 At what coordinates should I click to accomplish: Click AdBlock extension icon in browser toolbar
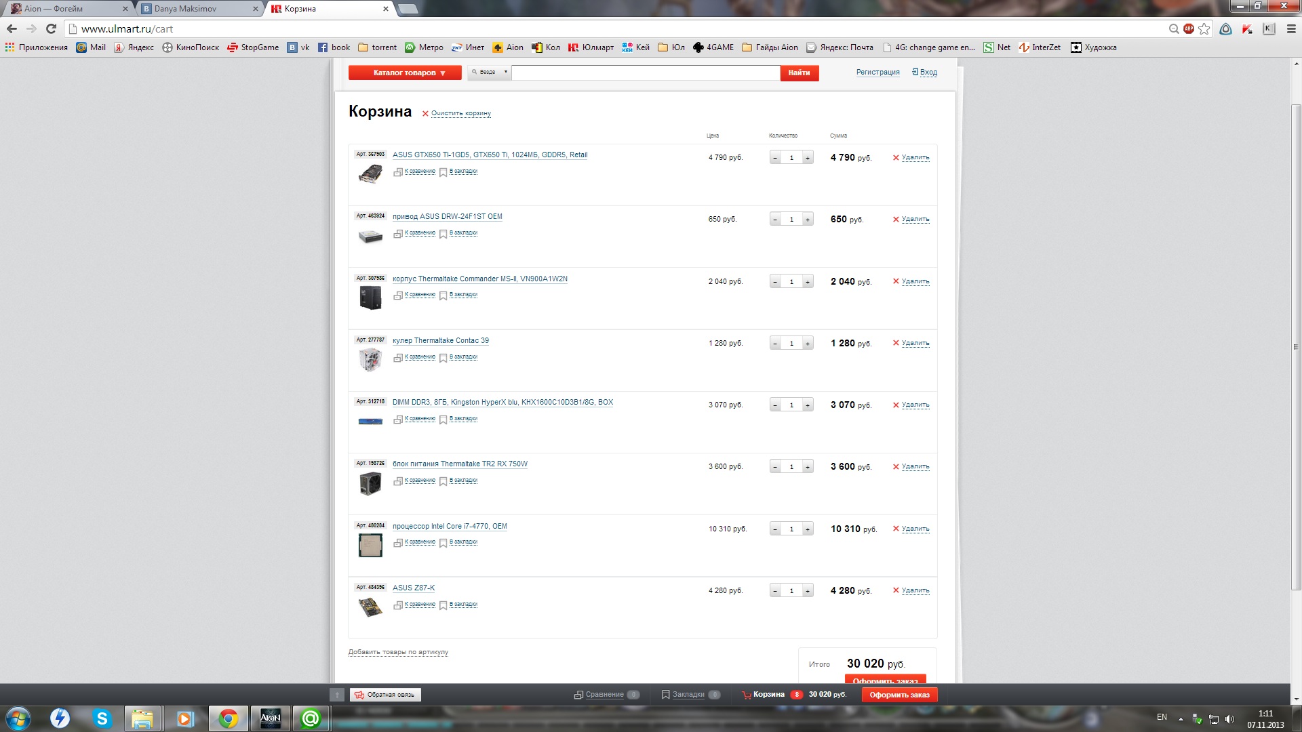click(x=1189, y=28)
